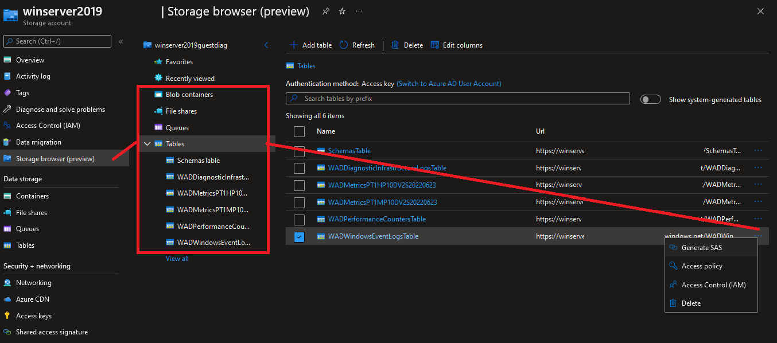Toggle Show system-generated tables switch
Image resolution: width=777 pixels, height=343 pixels.
[651, 99]
